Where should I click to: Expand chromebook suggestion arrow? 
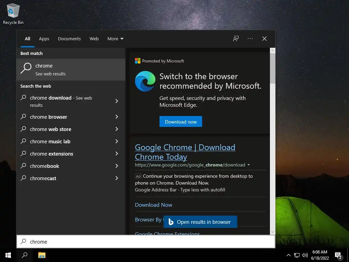click(x=117, y=166)
